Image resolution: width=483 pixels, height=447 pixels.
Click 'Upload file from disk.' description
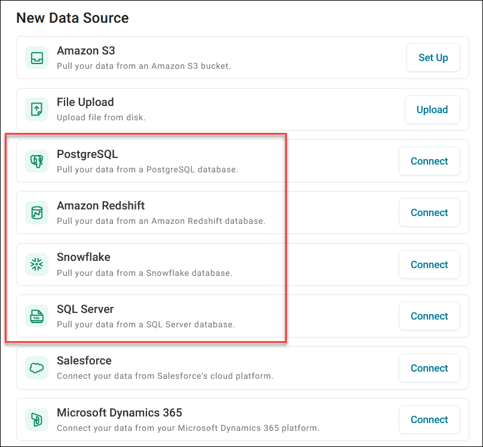[x=101, y=117]
